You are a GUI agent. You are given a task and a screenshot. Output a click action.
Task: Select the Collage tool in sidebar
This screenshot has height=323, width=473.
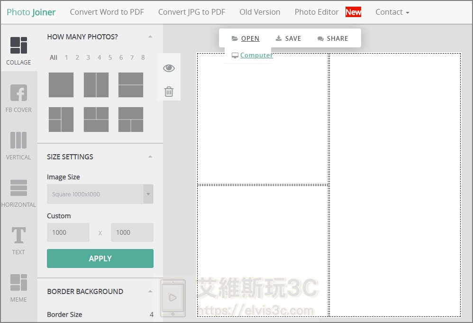18,50
